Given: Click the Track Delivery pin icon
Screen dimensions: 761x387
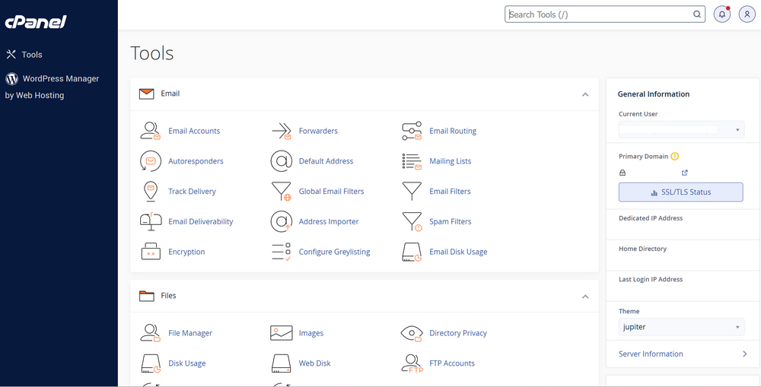Looking at the screenshot, I should tap(150, 191).
